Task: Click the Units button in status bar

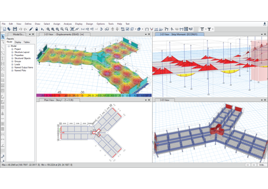Action: (262, 165)
